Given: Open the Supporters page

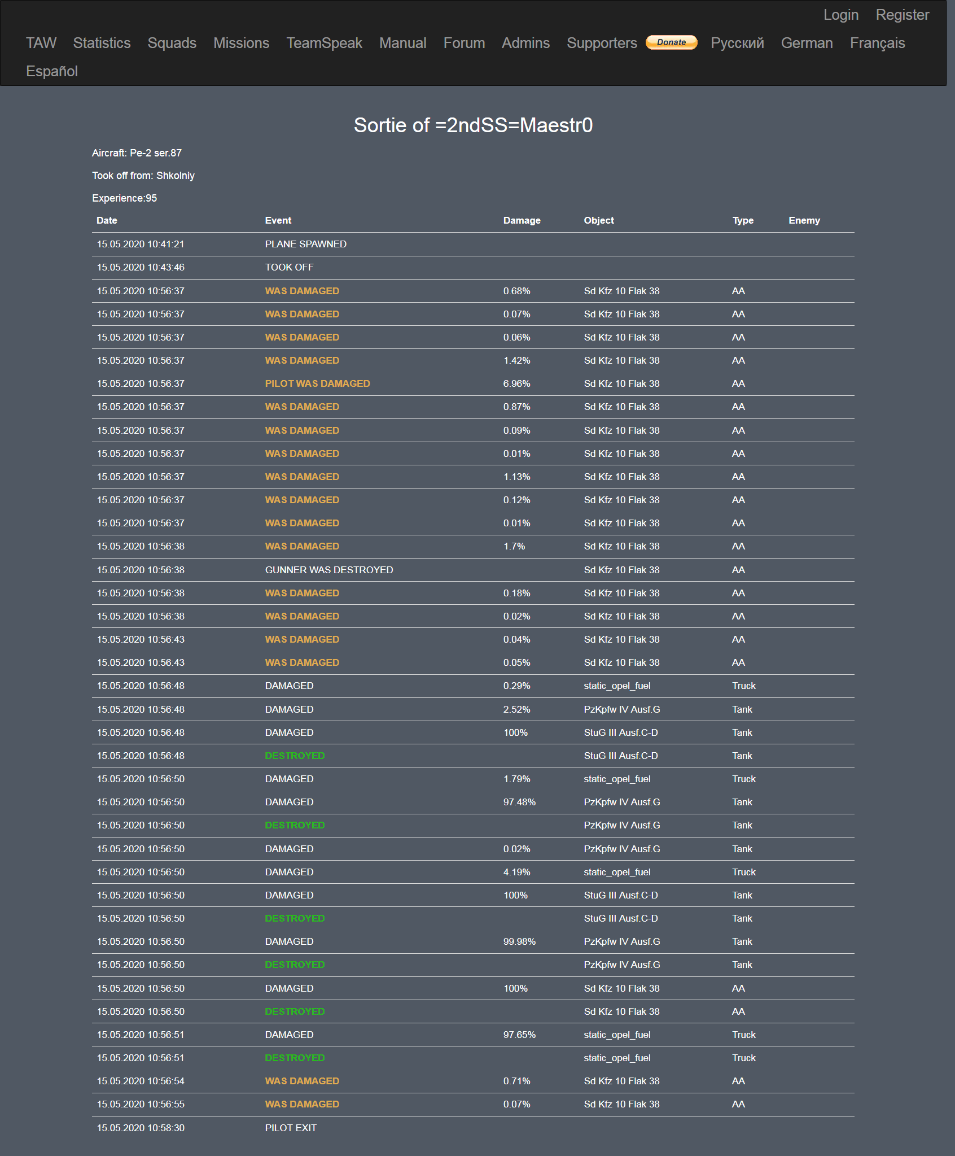Looking at the screenshot, I should [602, 43].
